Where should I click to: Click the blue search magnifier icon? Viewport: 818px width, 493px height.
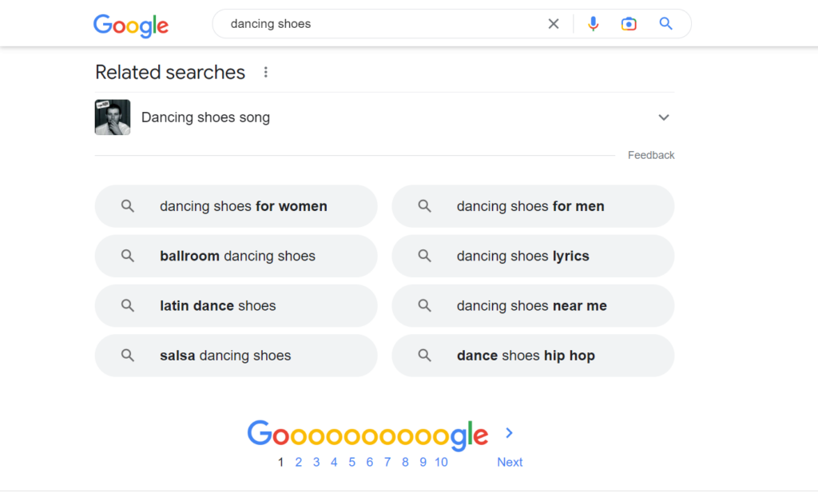pyautogui.click(x=665, y=24)
